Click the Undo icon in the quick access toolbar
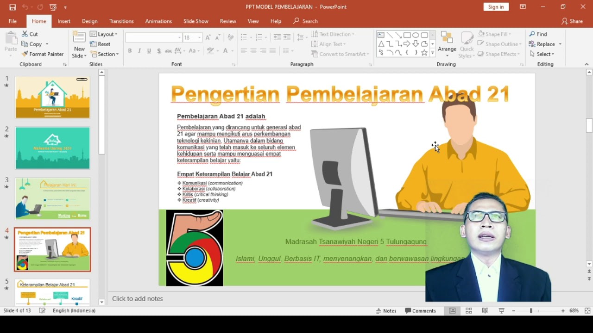593x333 pixels. click(x=25, y=7)
